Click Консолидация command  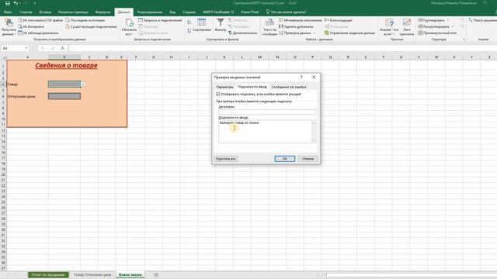tap(339, 20)
